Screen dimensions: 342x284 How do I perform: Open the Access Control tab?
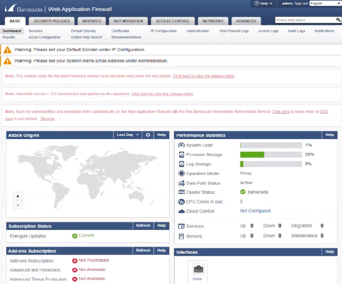[173, 21]
